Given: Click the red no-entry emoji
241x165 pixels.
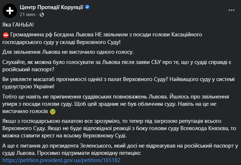Looking at the screenshot, I should [x=5, y=34].
